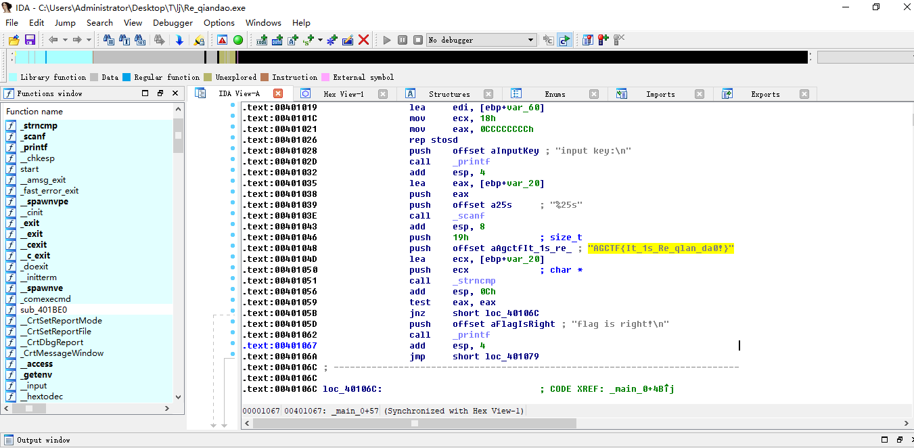Click the Save database floppy icon
914x448 pixels.
tap(30, 40)
